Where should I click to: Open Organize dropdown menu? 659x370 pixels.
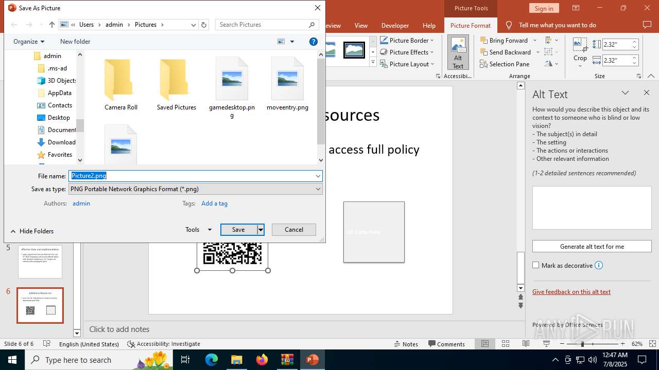(29, 42)
